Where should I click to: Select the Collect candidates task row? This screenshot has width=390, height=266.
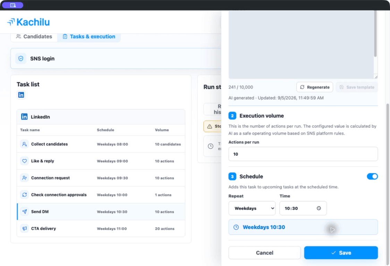click(101, 144)
